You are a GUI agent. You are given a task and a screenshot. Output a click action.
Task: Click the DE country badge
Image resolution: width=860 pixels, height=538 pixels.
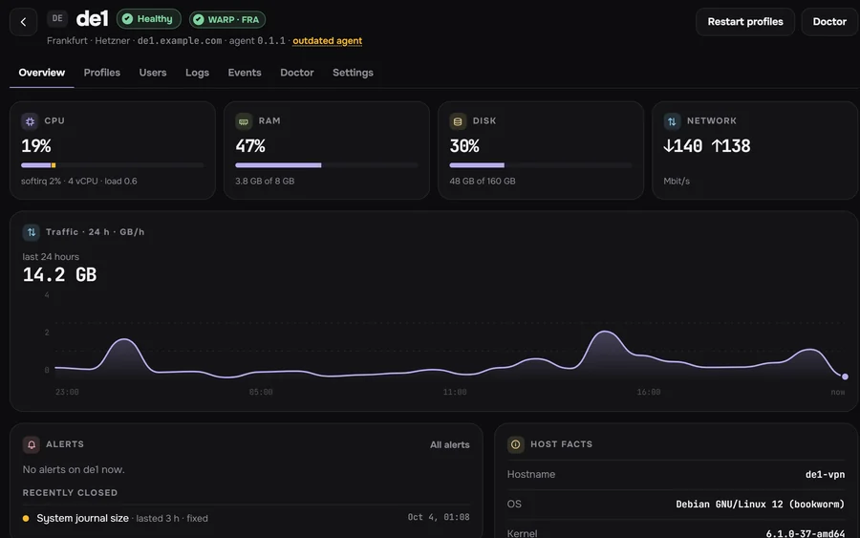click(57, 19)
